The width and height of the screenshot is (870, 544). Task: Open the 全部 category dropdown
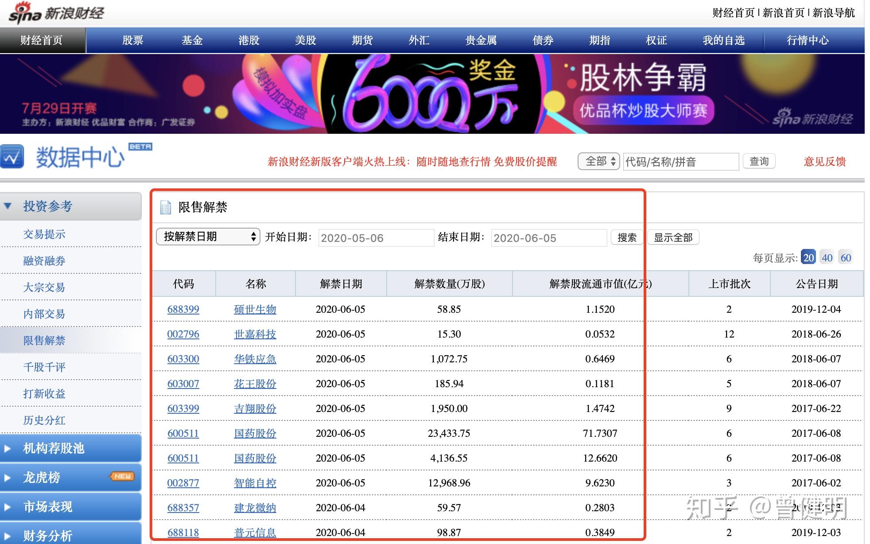tap(598, 161)
